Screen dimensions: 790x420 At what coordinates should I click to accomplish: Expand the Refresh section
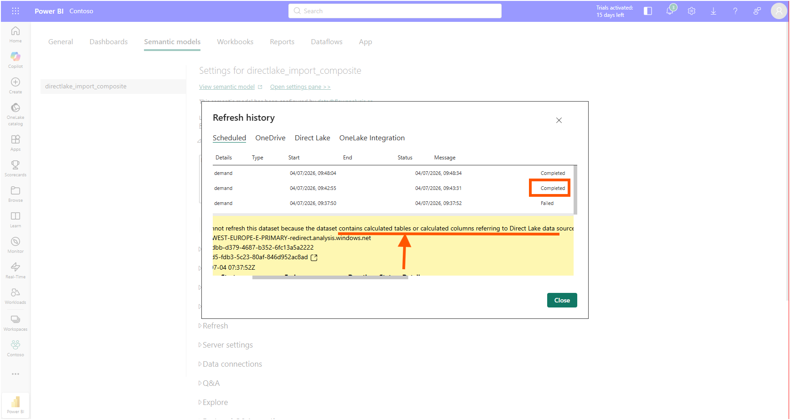pos(213,326)
